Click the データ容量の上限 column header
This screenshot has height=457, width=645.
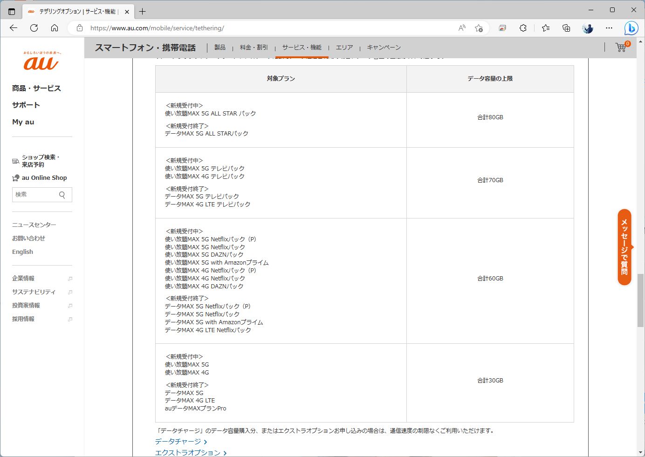click(490, 79)
